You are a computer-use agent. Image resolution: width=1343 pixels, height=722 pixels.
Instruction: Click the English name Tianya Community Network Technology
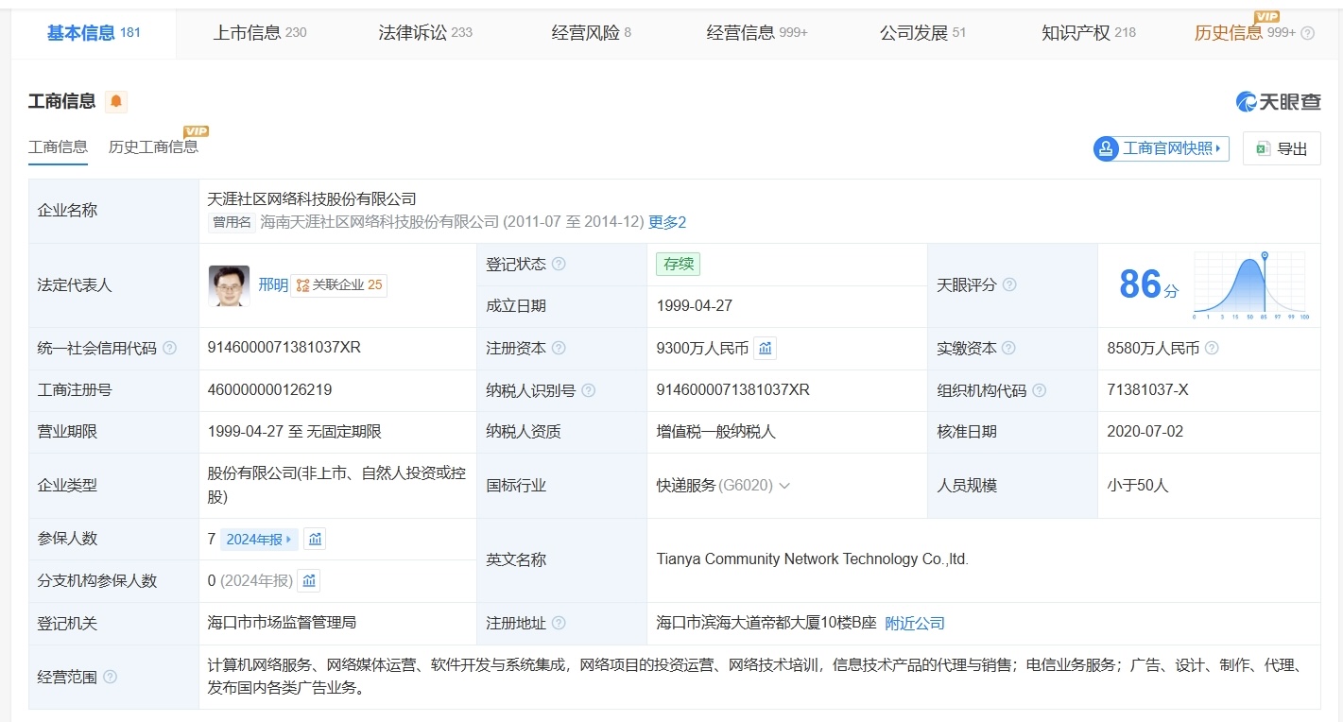[813, 559]
